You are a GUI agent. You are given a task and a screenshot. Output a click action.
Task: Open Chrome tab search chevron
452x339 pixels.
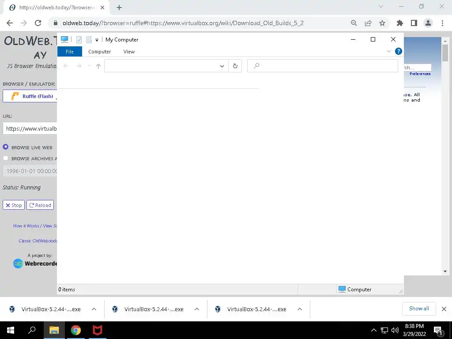(381, 6)
